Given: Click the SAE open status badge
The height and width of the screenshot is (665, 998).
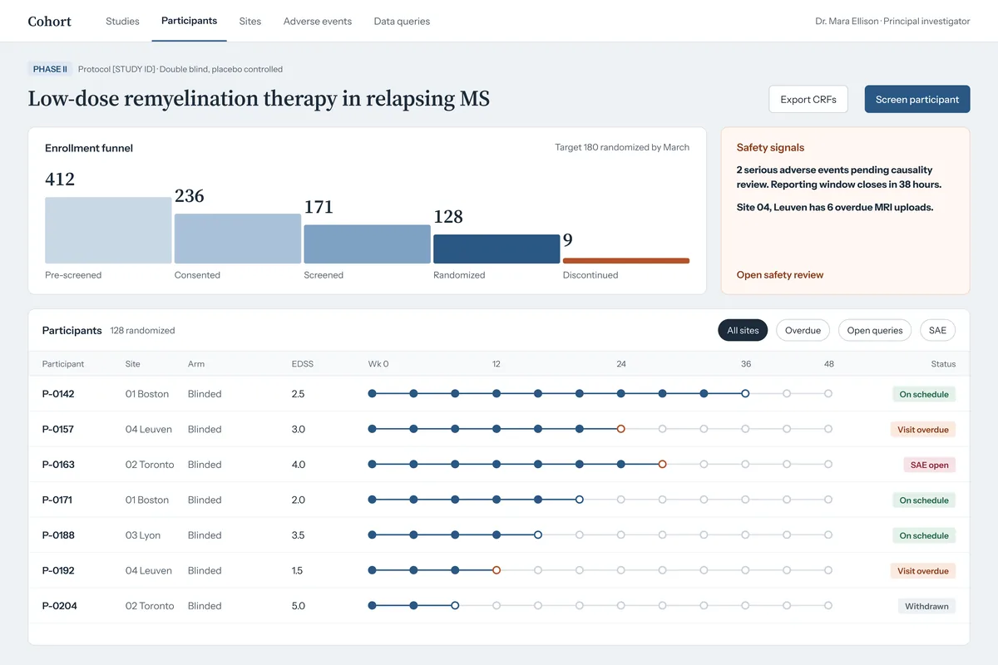Looking at the screenshot, I should pyautogui.click(x=929, y=465).
